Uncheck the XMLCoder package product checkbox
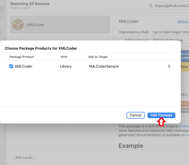Screen dimensions: 189x165 click(x=11, y=66)
